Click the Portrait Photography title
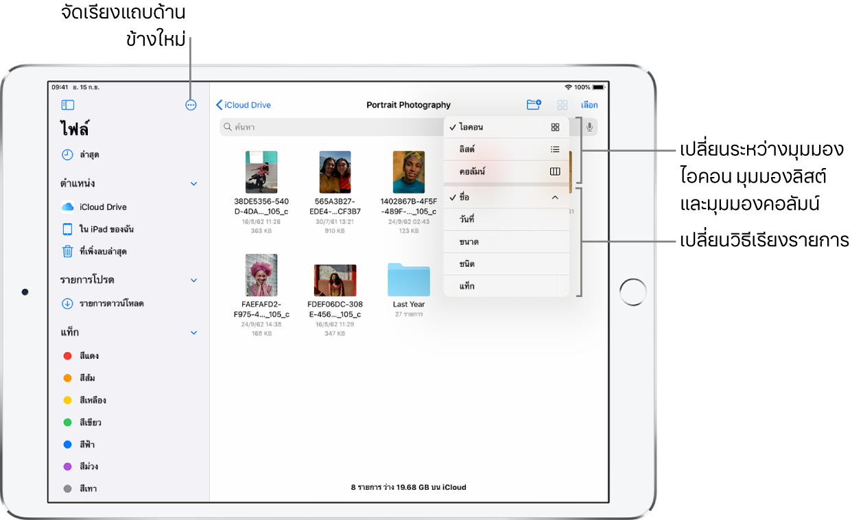The width and height of the screenshot is (863, 520). click(409, 105)
